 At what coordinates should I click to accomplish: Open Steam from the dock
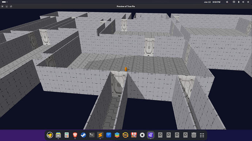(x=83, y=135)
